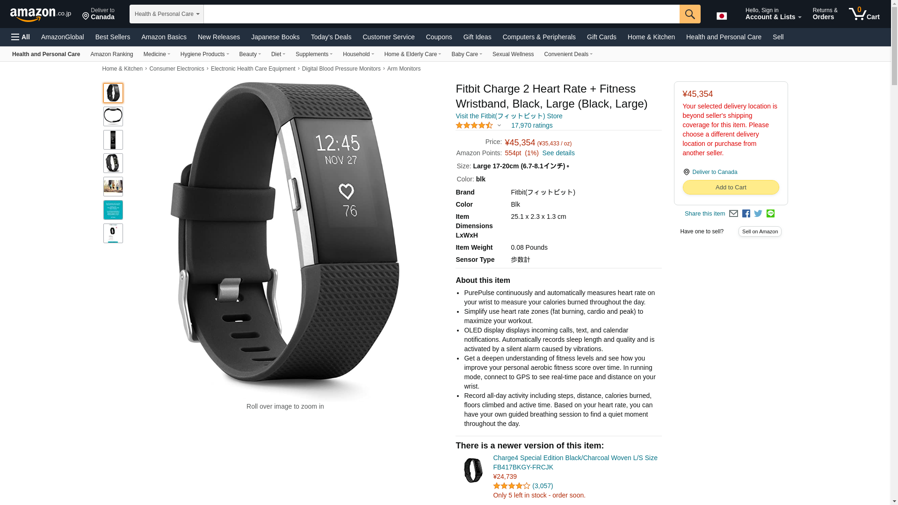Share this item on Facebook
Screen dimensions: 898x505
746,214
